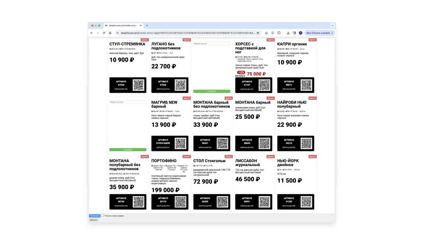The height and width of the screenshot is (238, 425).
Task: Go back in browser history
Action: tap(92, 33)
